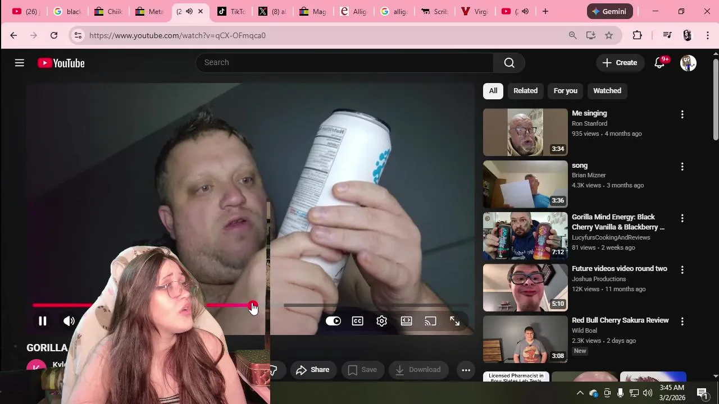The width and height of the screenshot is (719, 404).
Task: Open 'Future videos video round two' title
Action: coord(620,269)
